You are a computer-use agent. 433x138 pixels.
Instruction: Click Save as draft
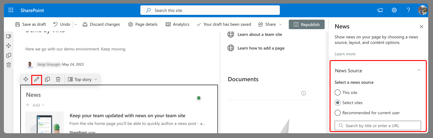click(30, 24)
